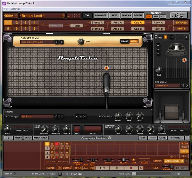Screen dimensions: 192x178
Task: Toggle the metronome icon
Action: coord(59,168)
